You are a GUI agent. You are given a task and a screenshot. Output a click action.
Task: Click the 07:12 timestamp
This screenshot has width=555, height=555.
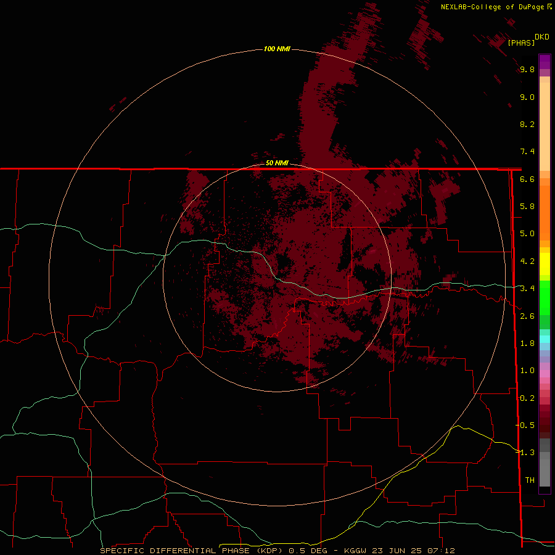[x=441, y=551]
